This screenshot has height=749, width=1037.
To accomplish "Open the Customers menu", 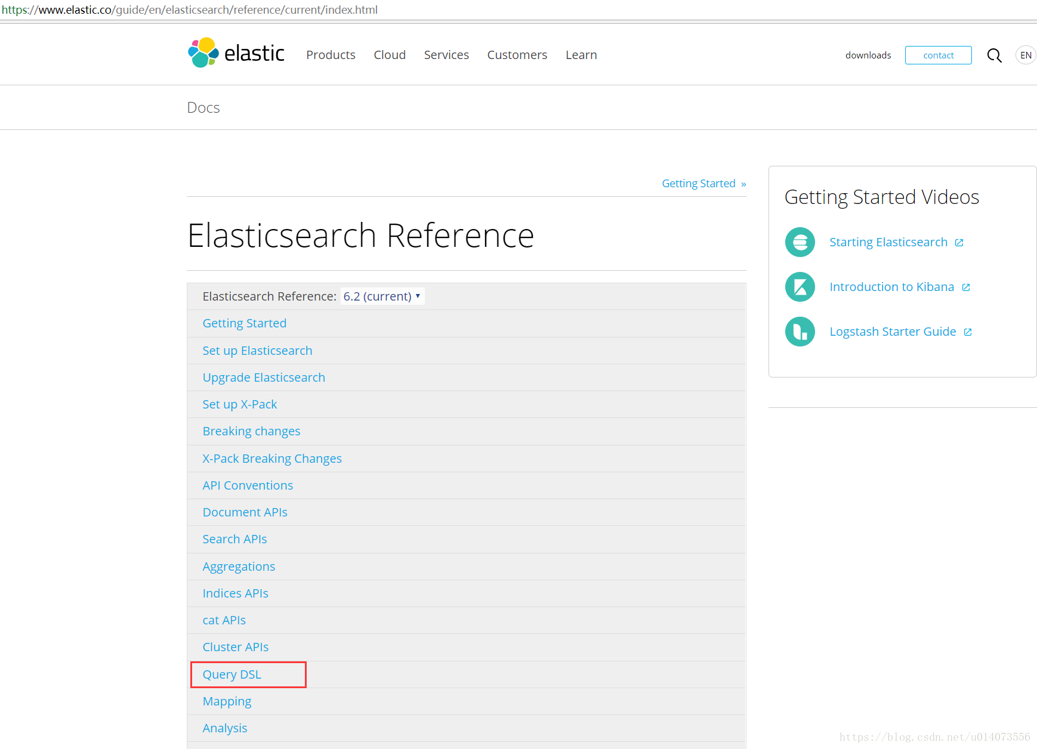I will click(x=517, y=55).
